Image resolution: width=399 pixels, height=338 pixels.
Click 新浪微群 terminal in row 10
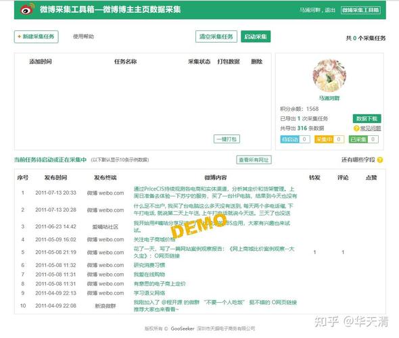tap(105, 306)
